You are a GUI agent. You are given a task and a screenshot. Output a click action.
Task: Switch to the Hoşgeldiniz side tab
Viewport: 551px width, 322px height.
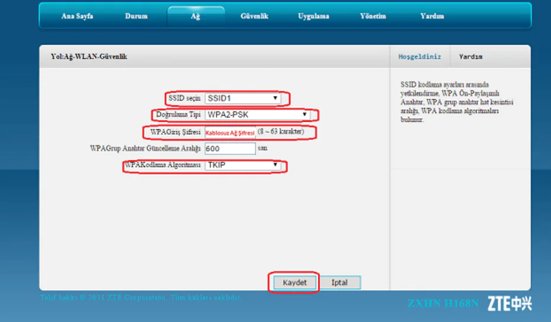click(x=420, y=57)
